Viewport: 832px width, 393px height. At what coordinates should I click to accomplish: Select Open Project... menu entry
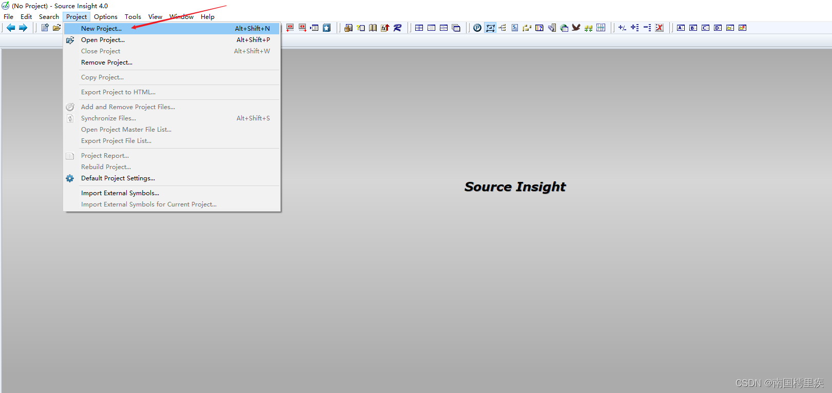pos(172,40)
